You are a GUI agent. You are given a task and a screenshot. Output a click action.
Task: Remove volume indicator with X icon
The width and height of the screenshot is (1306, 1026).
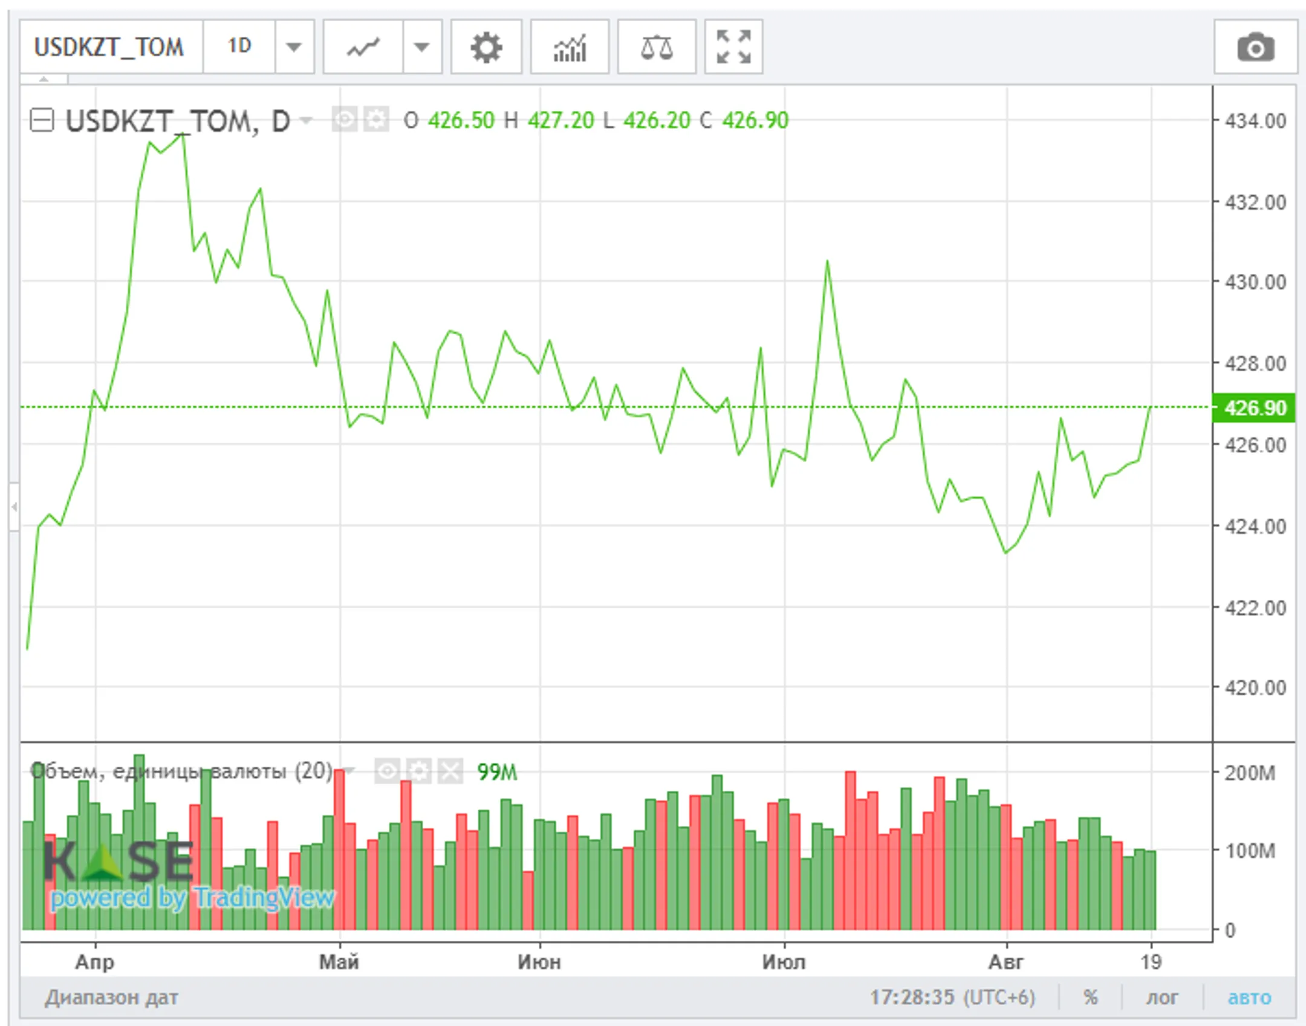(450, 771)
